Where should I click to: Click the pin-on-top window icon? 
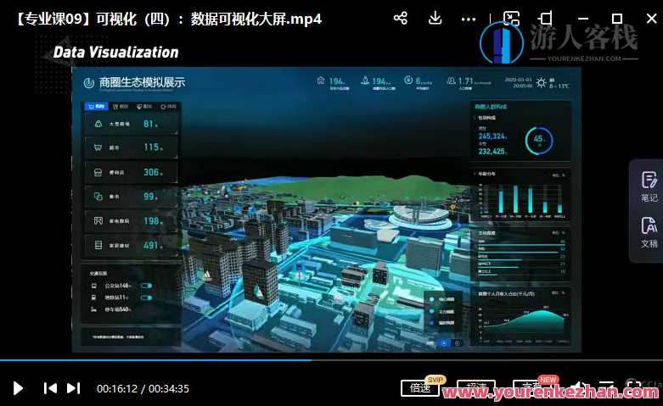point(546,18)
